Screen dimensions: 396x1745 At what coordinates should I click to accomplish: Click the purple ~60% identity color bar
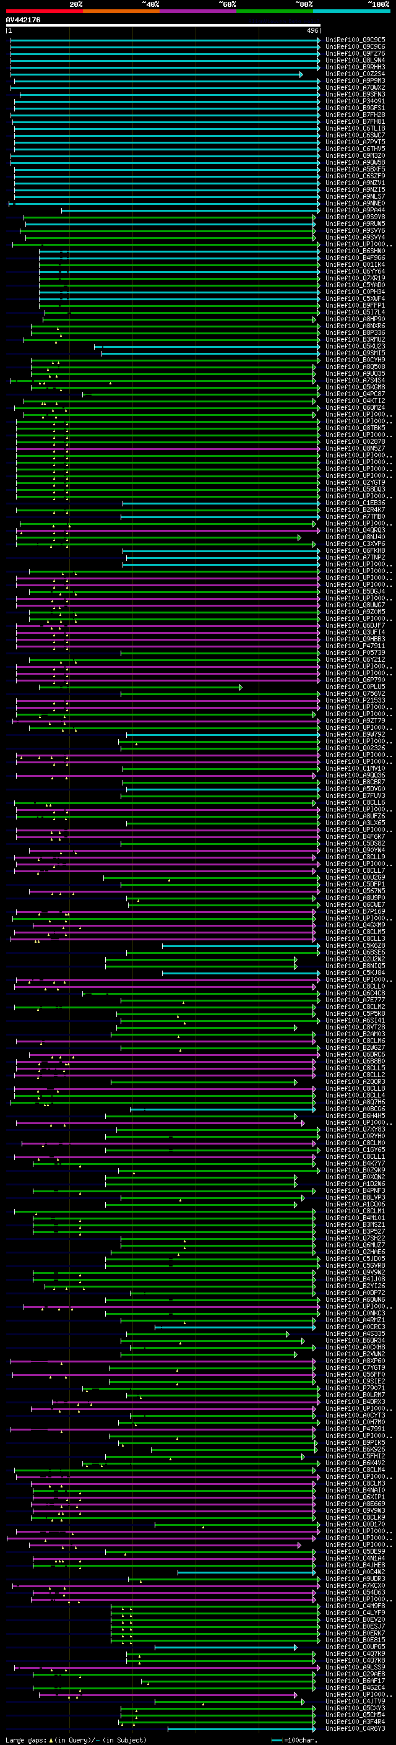(197, 11)
